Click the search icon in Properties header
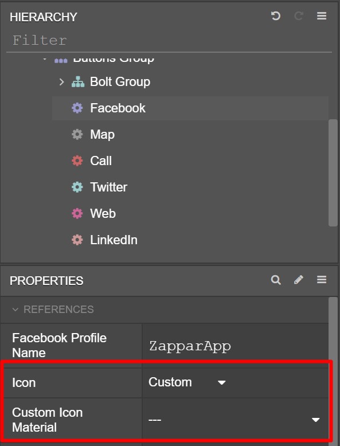The image size is (340, 446). (276, 280)
